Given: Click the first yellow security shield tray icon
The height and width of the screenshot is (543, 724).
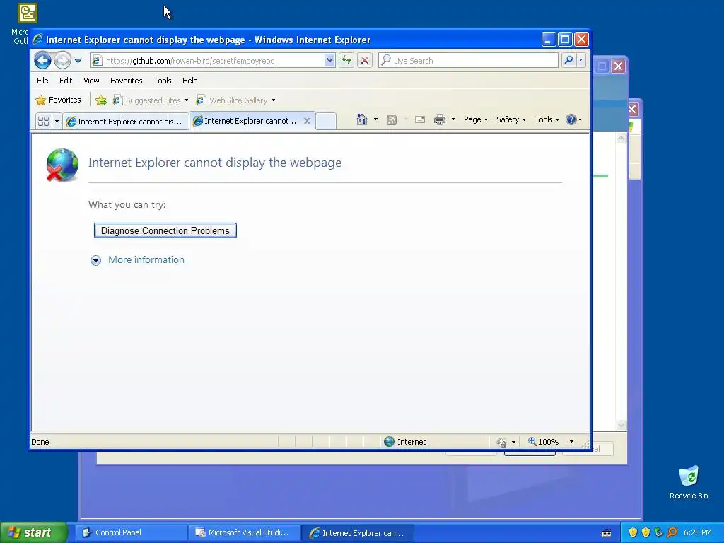Looking at the screenshot, I should (x=633, y=533).
